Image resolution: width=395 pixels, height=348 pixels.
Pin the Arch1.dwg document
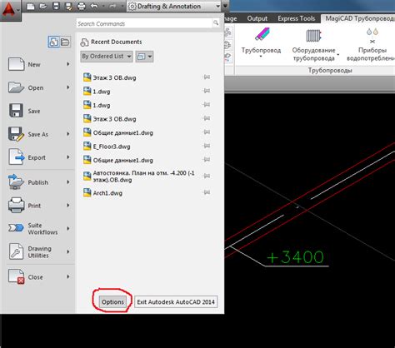click(207, 192)
